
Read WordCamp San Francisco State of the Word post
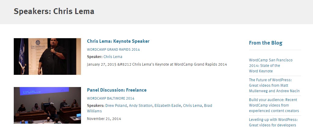[x=271, y=66]
